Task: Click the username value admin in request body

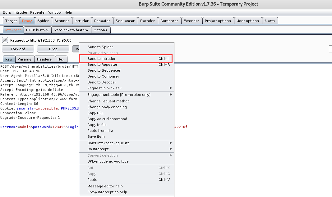Action: (25, 127)
